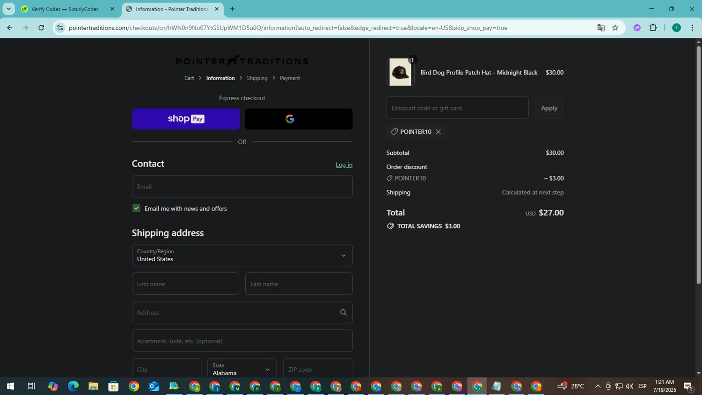Open the Country/Region dropdown
702x395 pixels.
coord(242,255)
